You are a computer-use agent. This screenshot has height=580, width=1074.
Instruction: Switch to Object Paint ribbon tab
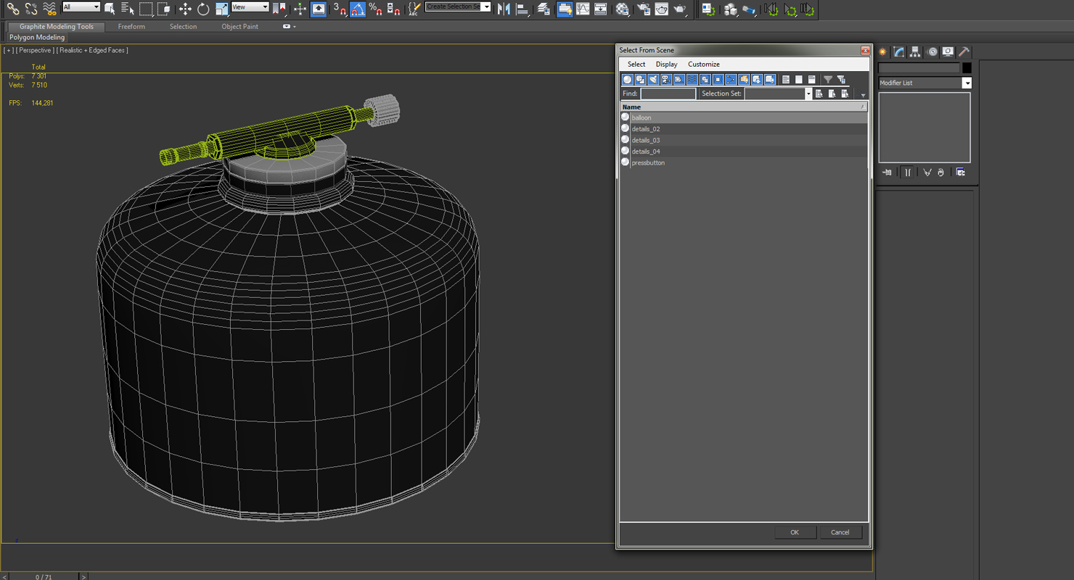click(239, 26)
